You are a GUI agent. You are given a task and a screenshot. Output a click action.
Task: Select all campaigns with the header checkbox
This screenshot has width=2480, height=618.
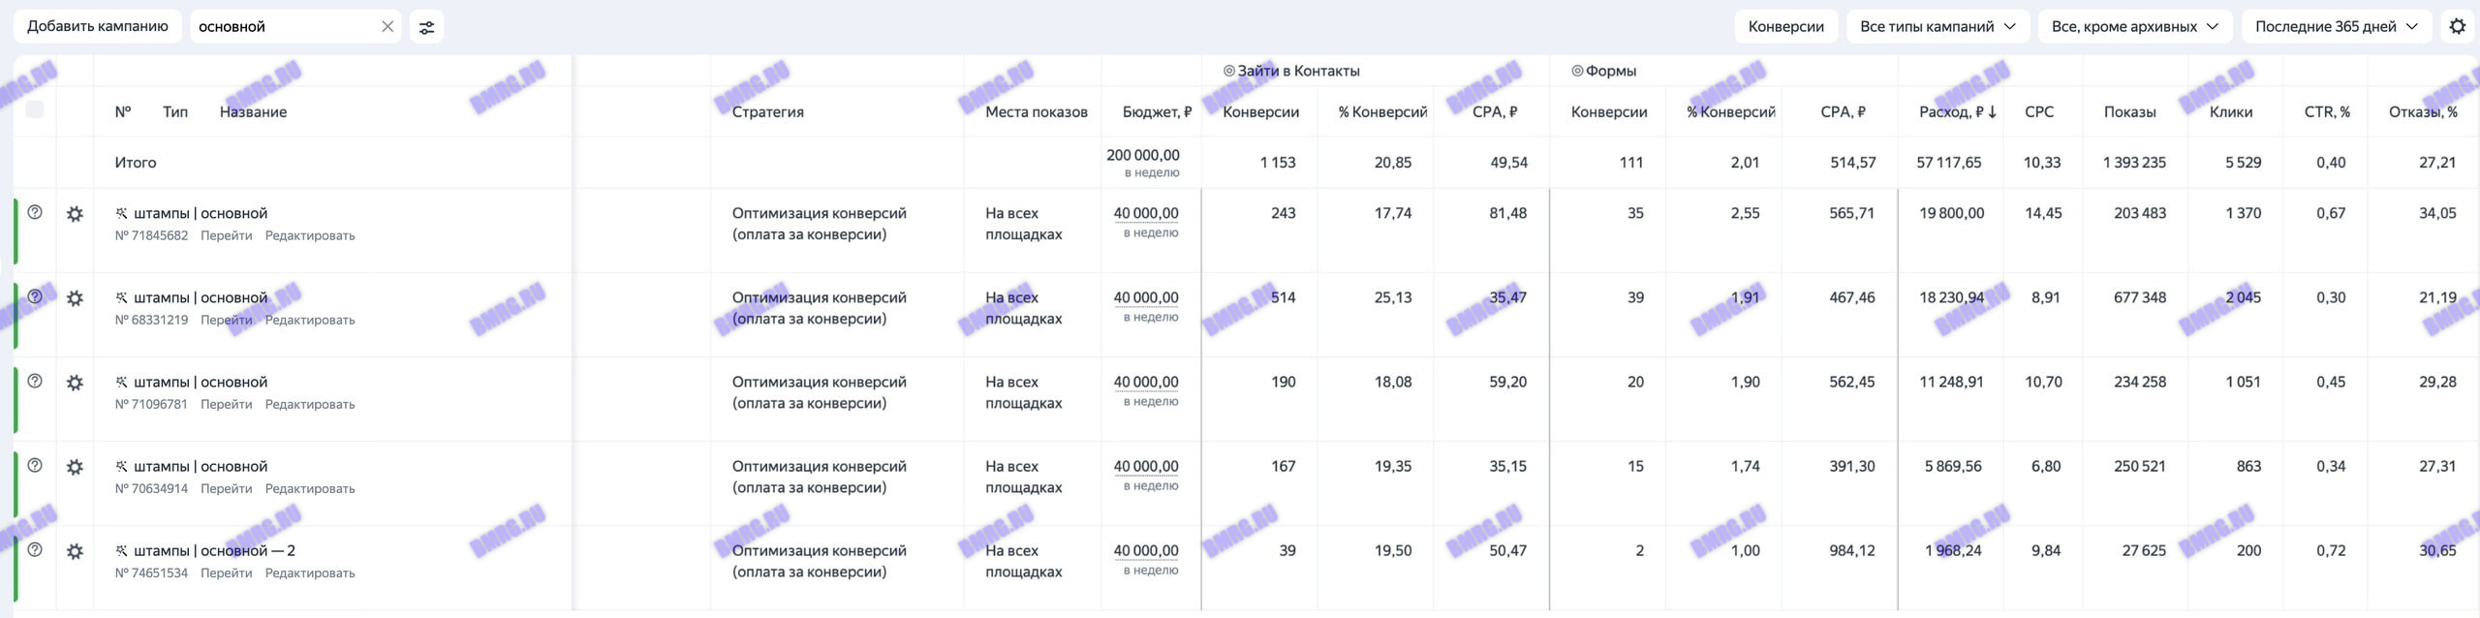point(37,110)
